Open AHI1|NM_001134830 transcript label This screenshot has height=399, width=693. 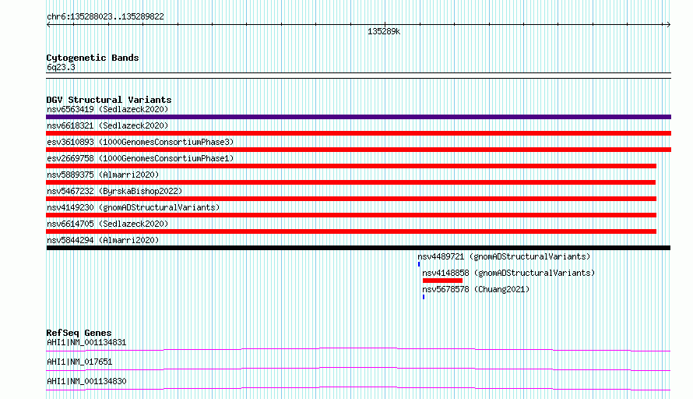[x=86, y=381]
